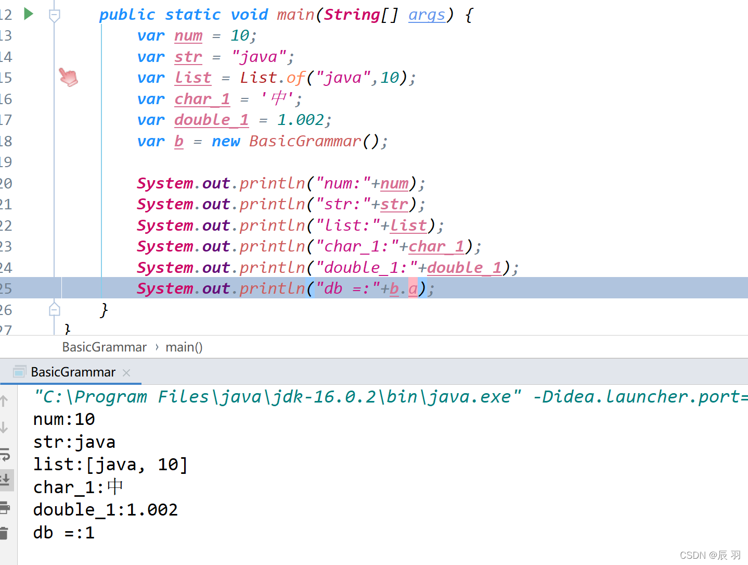Click the red pointing hand icon in gutter
Image resolution: width=748 pixels, height=565 pixels.
click(68, 77)
